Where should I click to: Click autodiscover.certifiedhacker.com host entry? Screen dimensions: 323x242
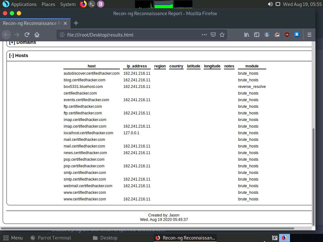(91, 73)
